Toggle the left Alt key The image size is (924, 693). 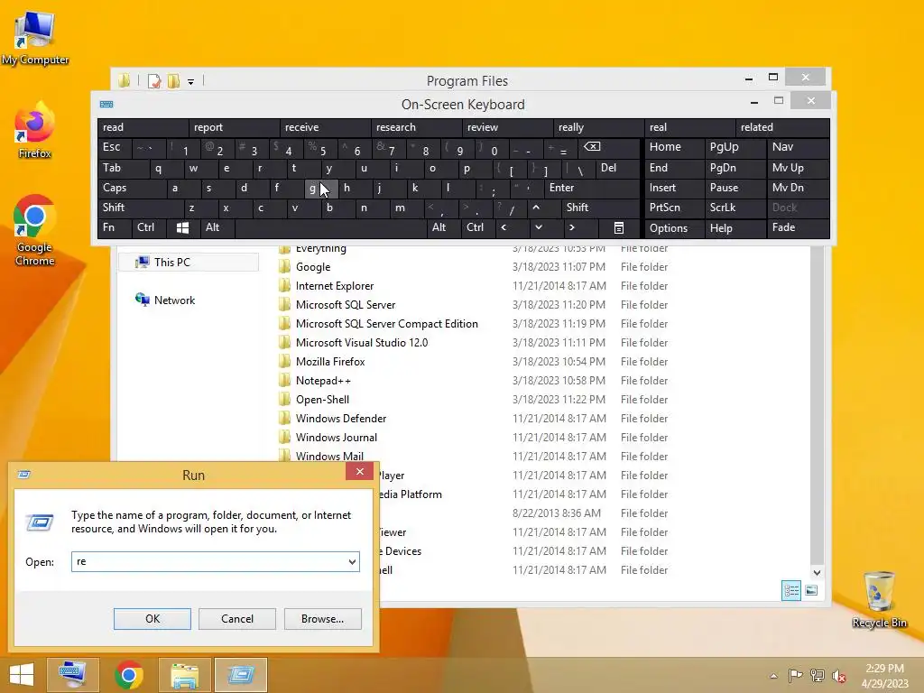pyautogui.click(x=217, y=228)
